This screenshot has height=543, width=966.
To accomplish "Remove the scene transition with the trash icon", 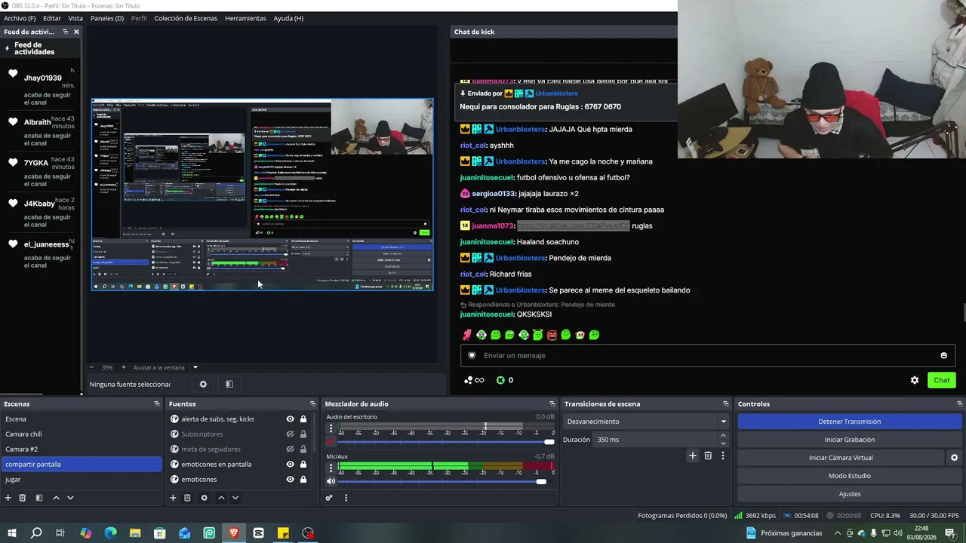I will pos(708,456).
